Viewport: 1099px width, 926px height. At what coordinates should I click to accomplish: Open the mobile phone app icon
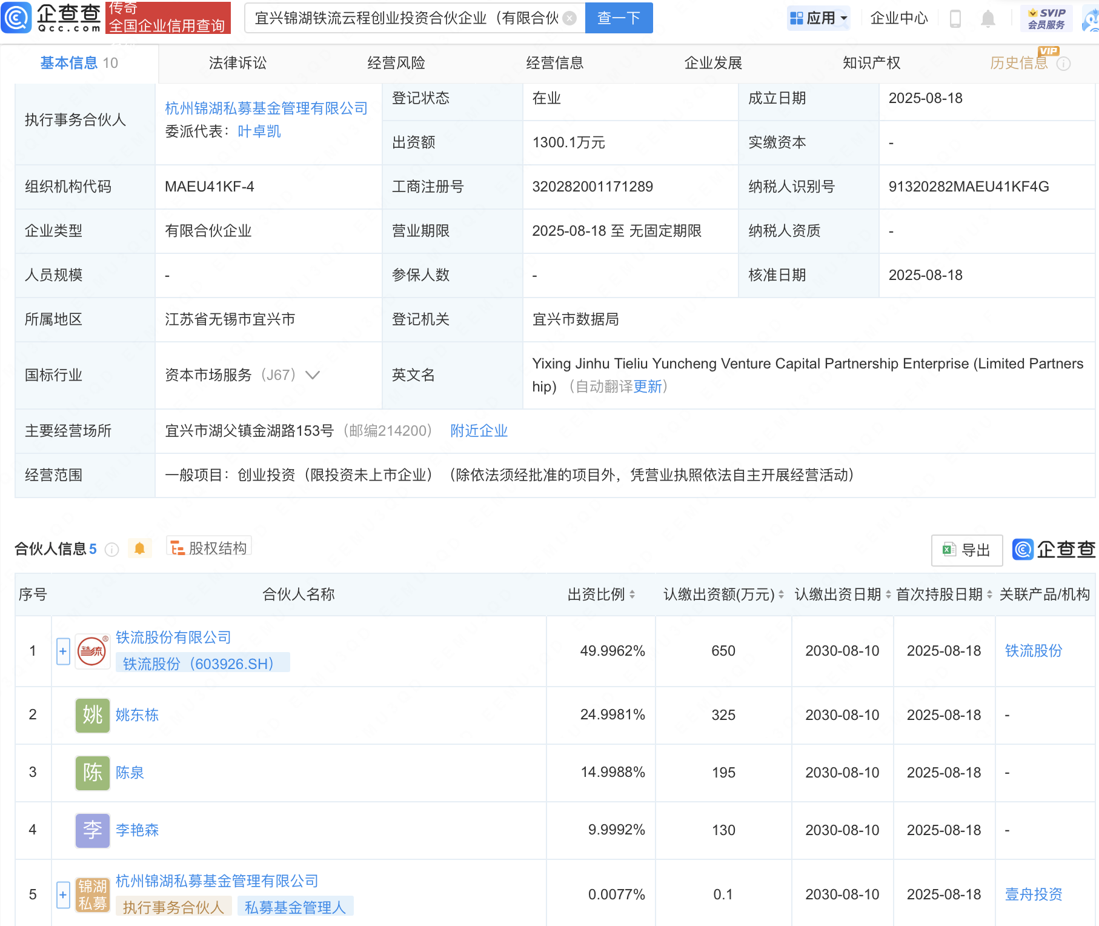click(x=955, y=19)
